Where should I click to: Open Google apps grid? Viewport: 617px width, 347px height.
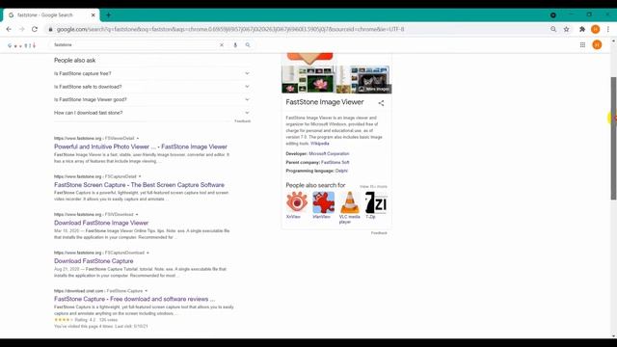point(582,45)
